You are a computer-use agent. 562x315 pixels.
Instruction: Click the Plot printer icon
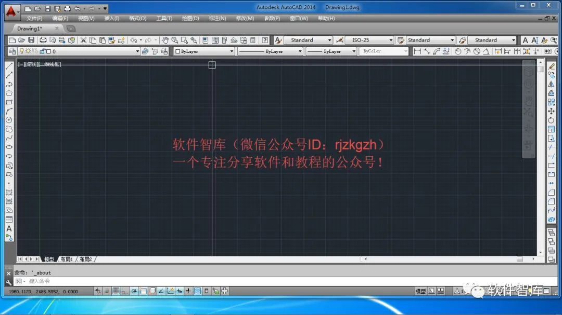tap(43, 40)
